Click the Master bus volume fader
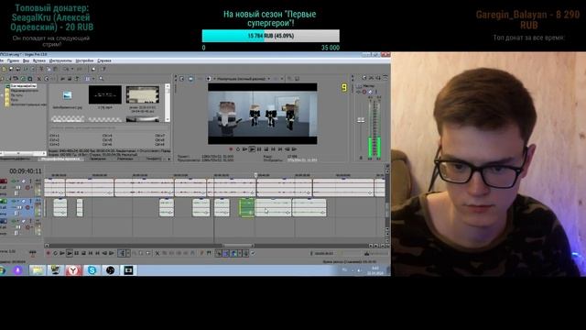 [361, 120]
